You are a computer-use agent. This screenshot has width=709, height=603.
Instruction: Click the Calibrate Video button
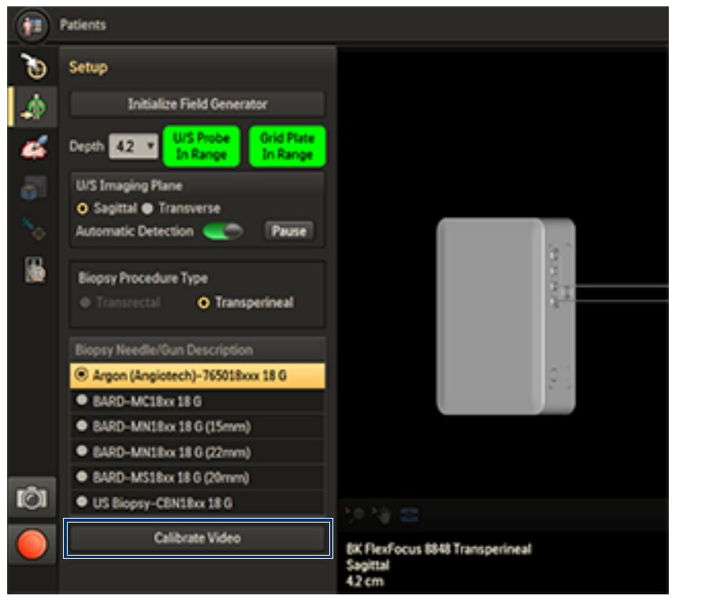click(x=198, y=538)
